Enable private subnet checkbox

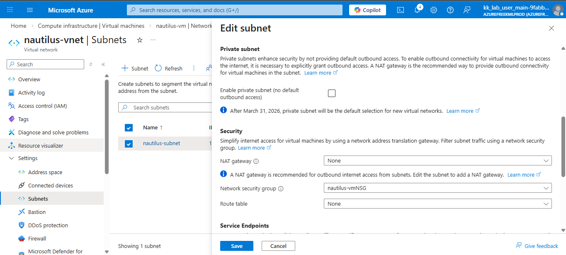tap(332, 93)
